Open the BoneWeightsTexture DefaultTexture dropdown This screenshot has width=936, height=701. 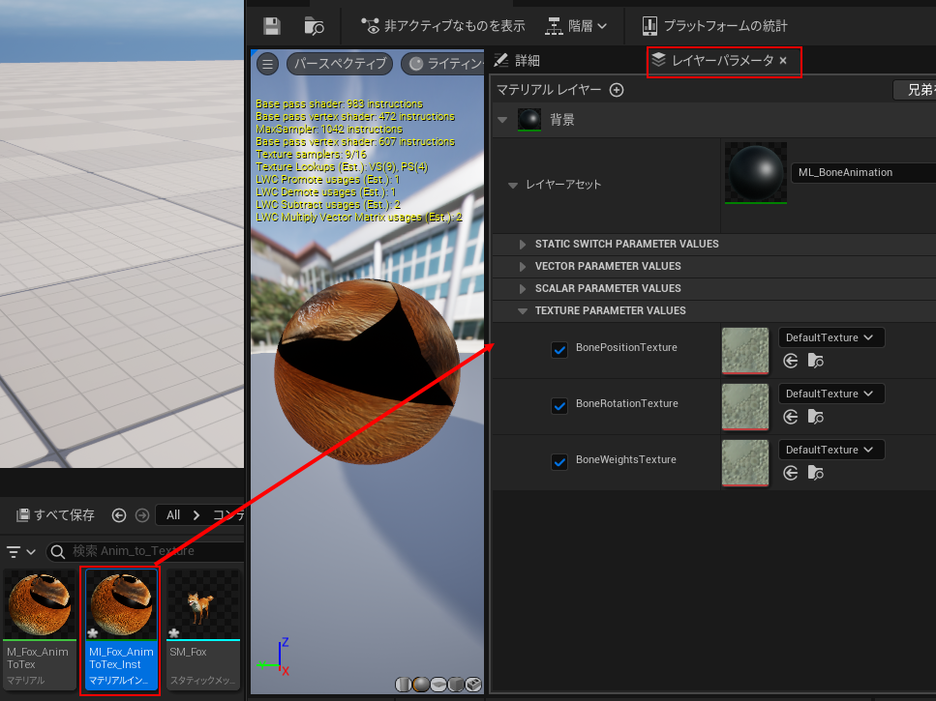(830, 450)
